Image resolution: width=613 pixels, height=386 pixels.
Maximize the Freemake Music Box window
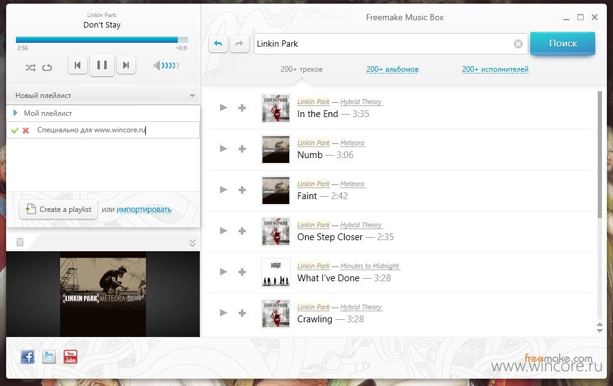581,17
